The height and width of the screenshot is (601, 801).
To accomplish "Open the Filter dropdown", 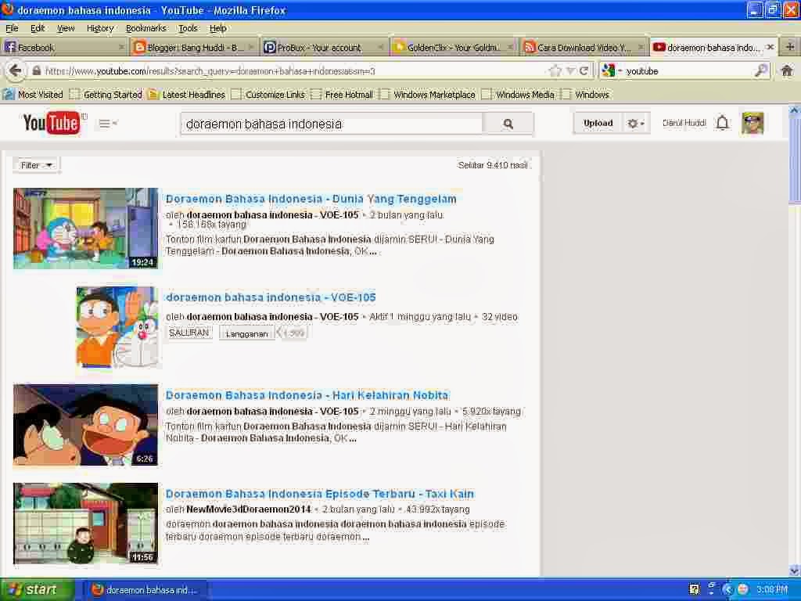I will coord(36,166).
